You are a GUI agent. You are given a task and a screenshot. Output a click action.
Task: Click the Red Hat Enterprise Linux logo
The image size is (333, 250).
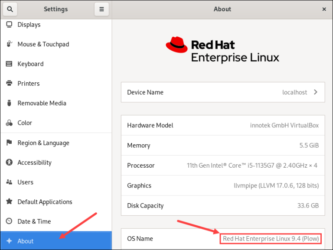pyautogui.click(x=222, y=50)
